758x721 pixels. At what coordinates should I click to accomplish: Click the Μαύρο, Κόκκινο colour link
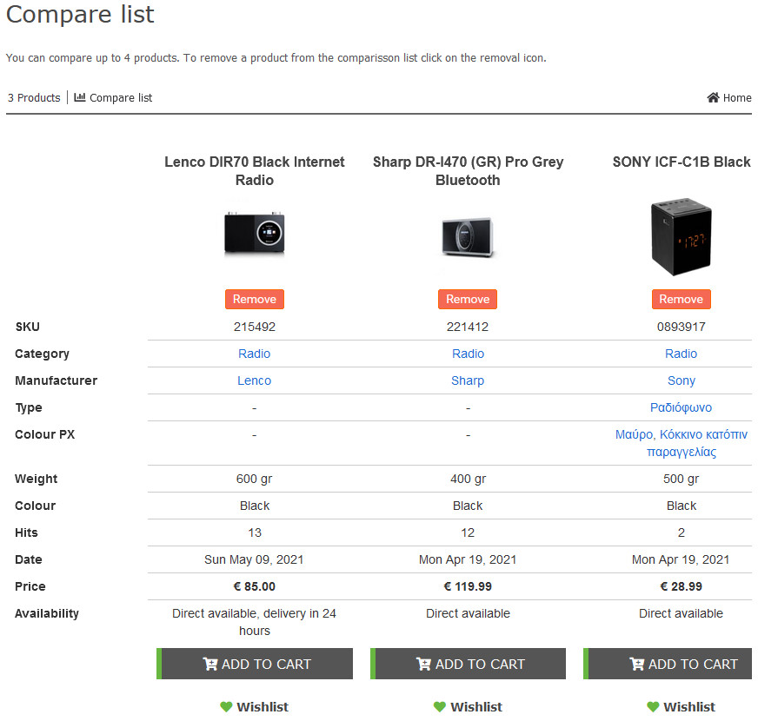click(x=682, y=443)
